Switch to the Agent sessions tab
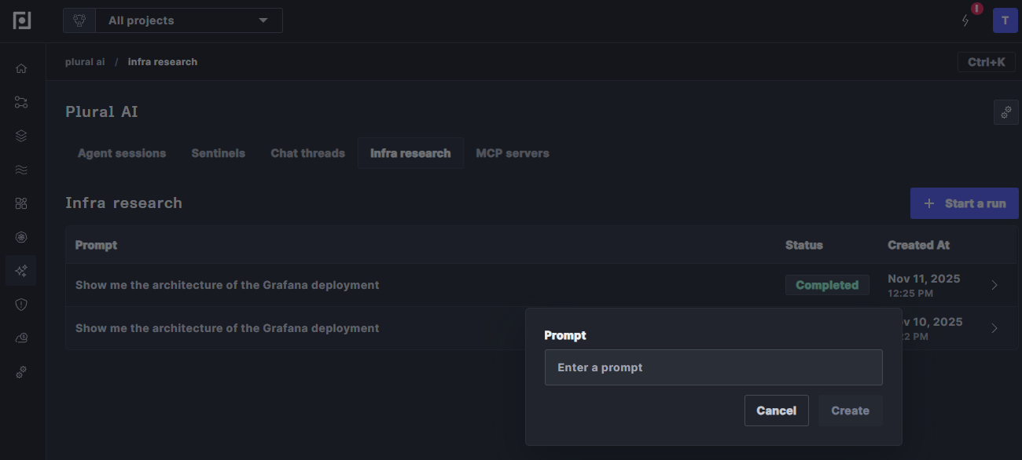Viewport: 1022px width, 460px height. (122, 153)
